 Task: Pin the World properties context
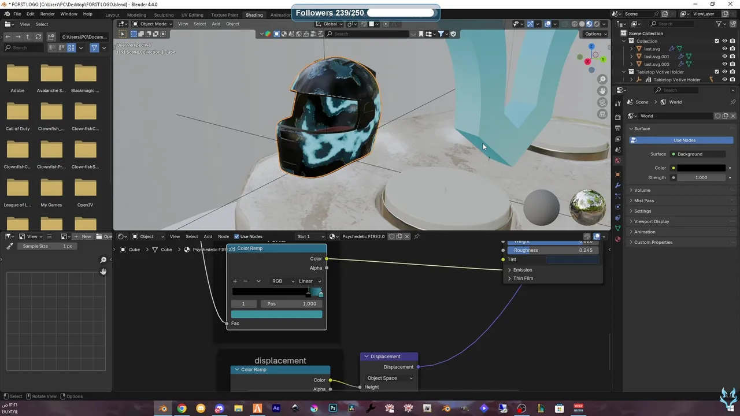click(733, 102)
